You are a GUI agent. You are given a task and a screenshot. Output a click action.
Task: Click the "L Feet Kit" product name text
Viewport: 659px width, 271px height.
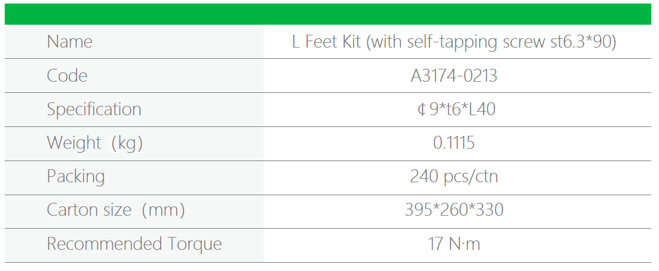point(326,42)
